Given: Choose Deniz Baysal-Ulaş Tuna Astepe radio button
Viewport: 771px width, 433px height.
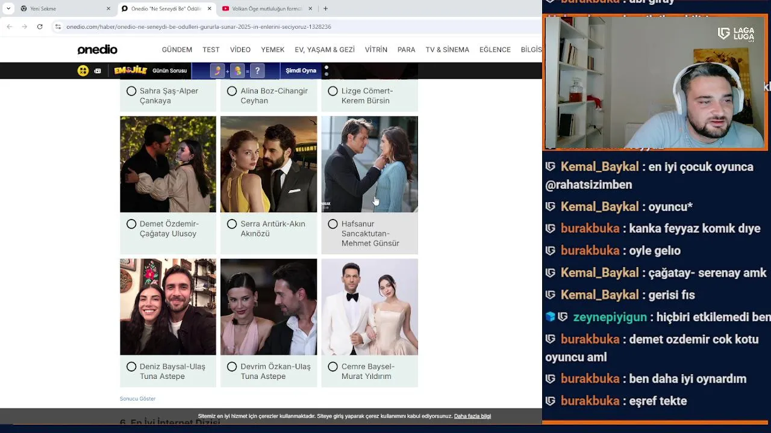Looking at the screenshot, I should [x=131, y=367].
